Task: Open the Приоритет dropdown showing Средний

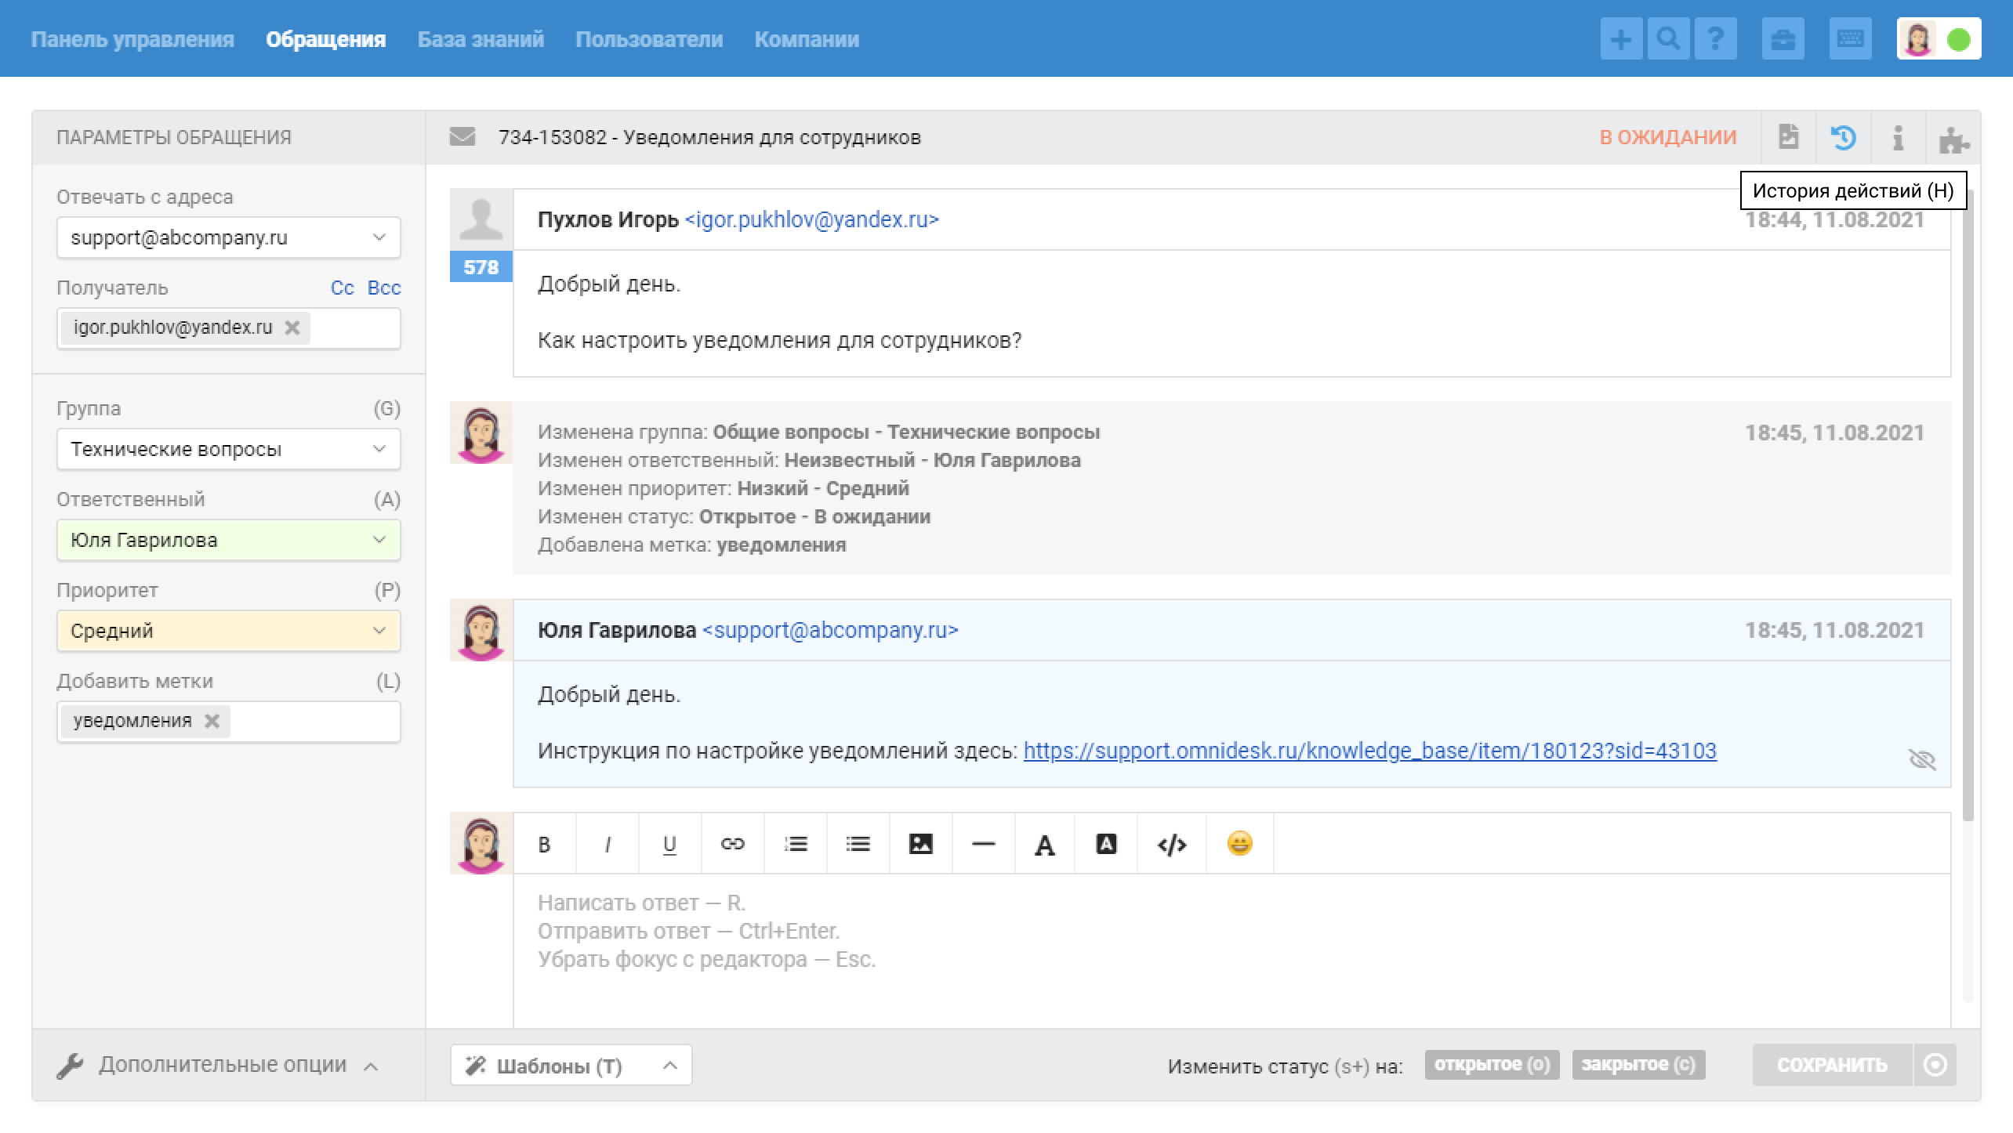Action: click(x=228, y=631)
